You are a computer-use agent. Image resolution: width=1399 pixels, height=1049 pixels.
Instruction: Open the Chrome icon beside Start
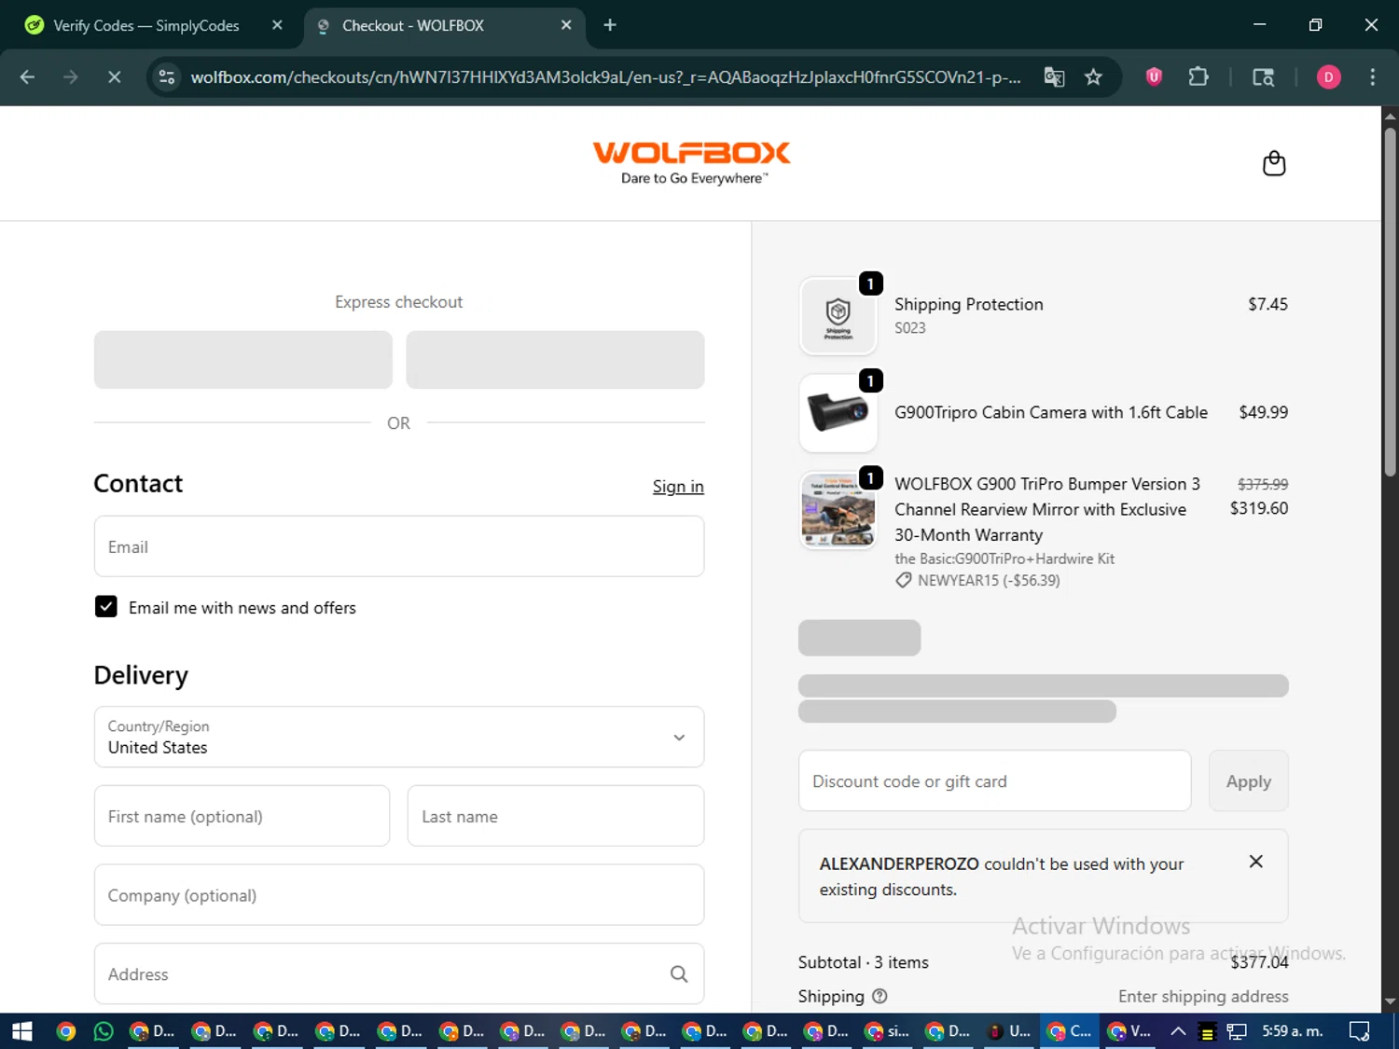[65, 1031]
